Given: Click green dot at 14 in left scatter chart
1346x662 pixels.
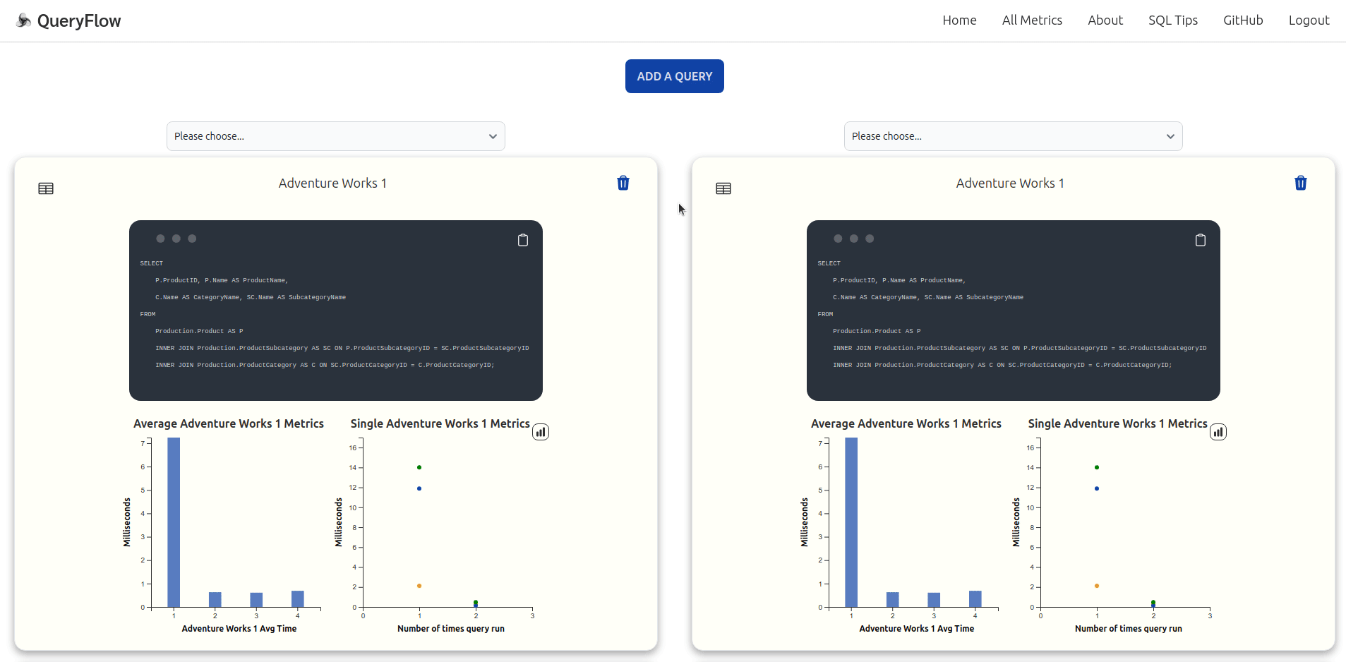Looking at the screenshot, I should [x=419, y=467].
